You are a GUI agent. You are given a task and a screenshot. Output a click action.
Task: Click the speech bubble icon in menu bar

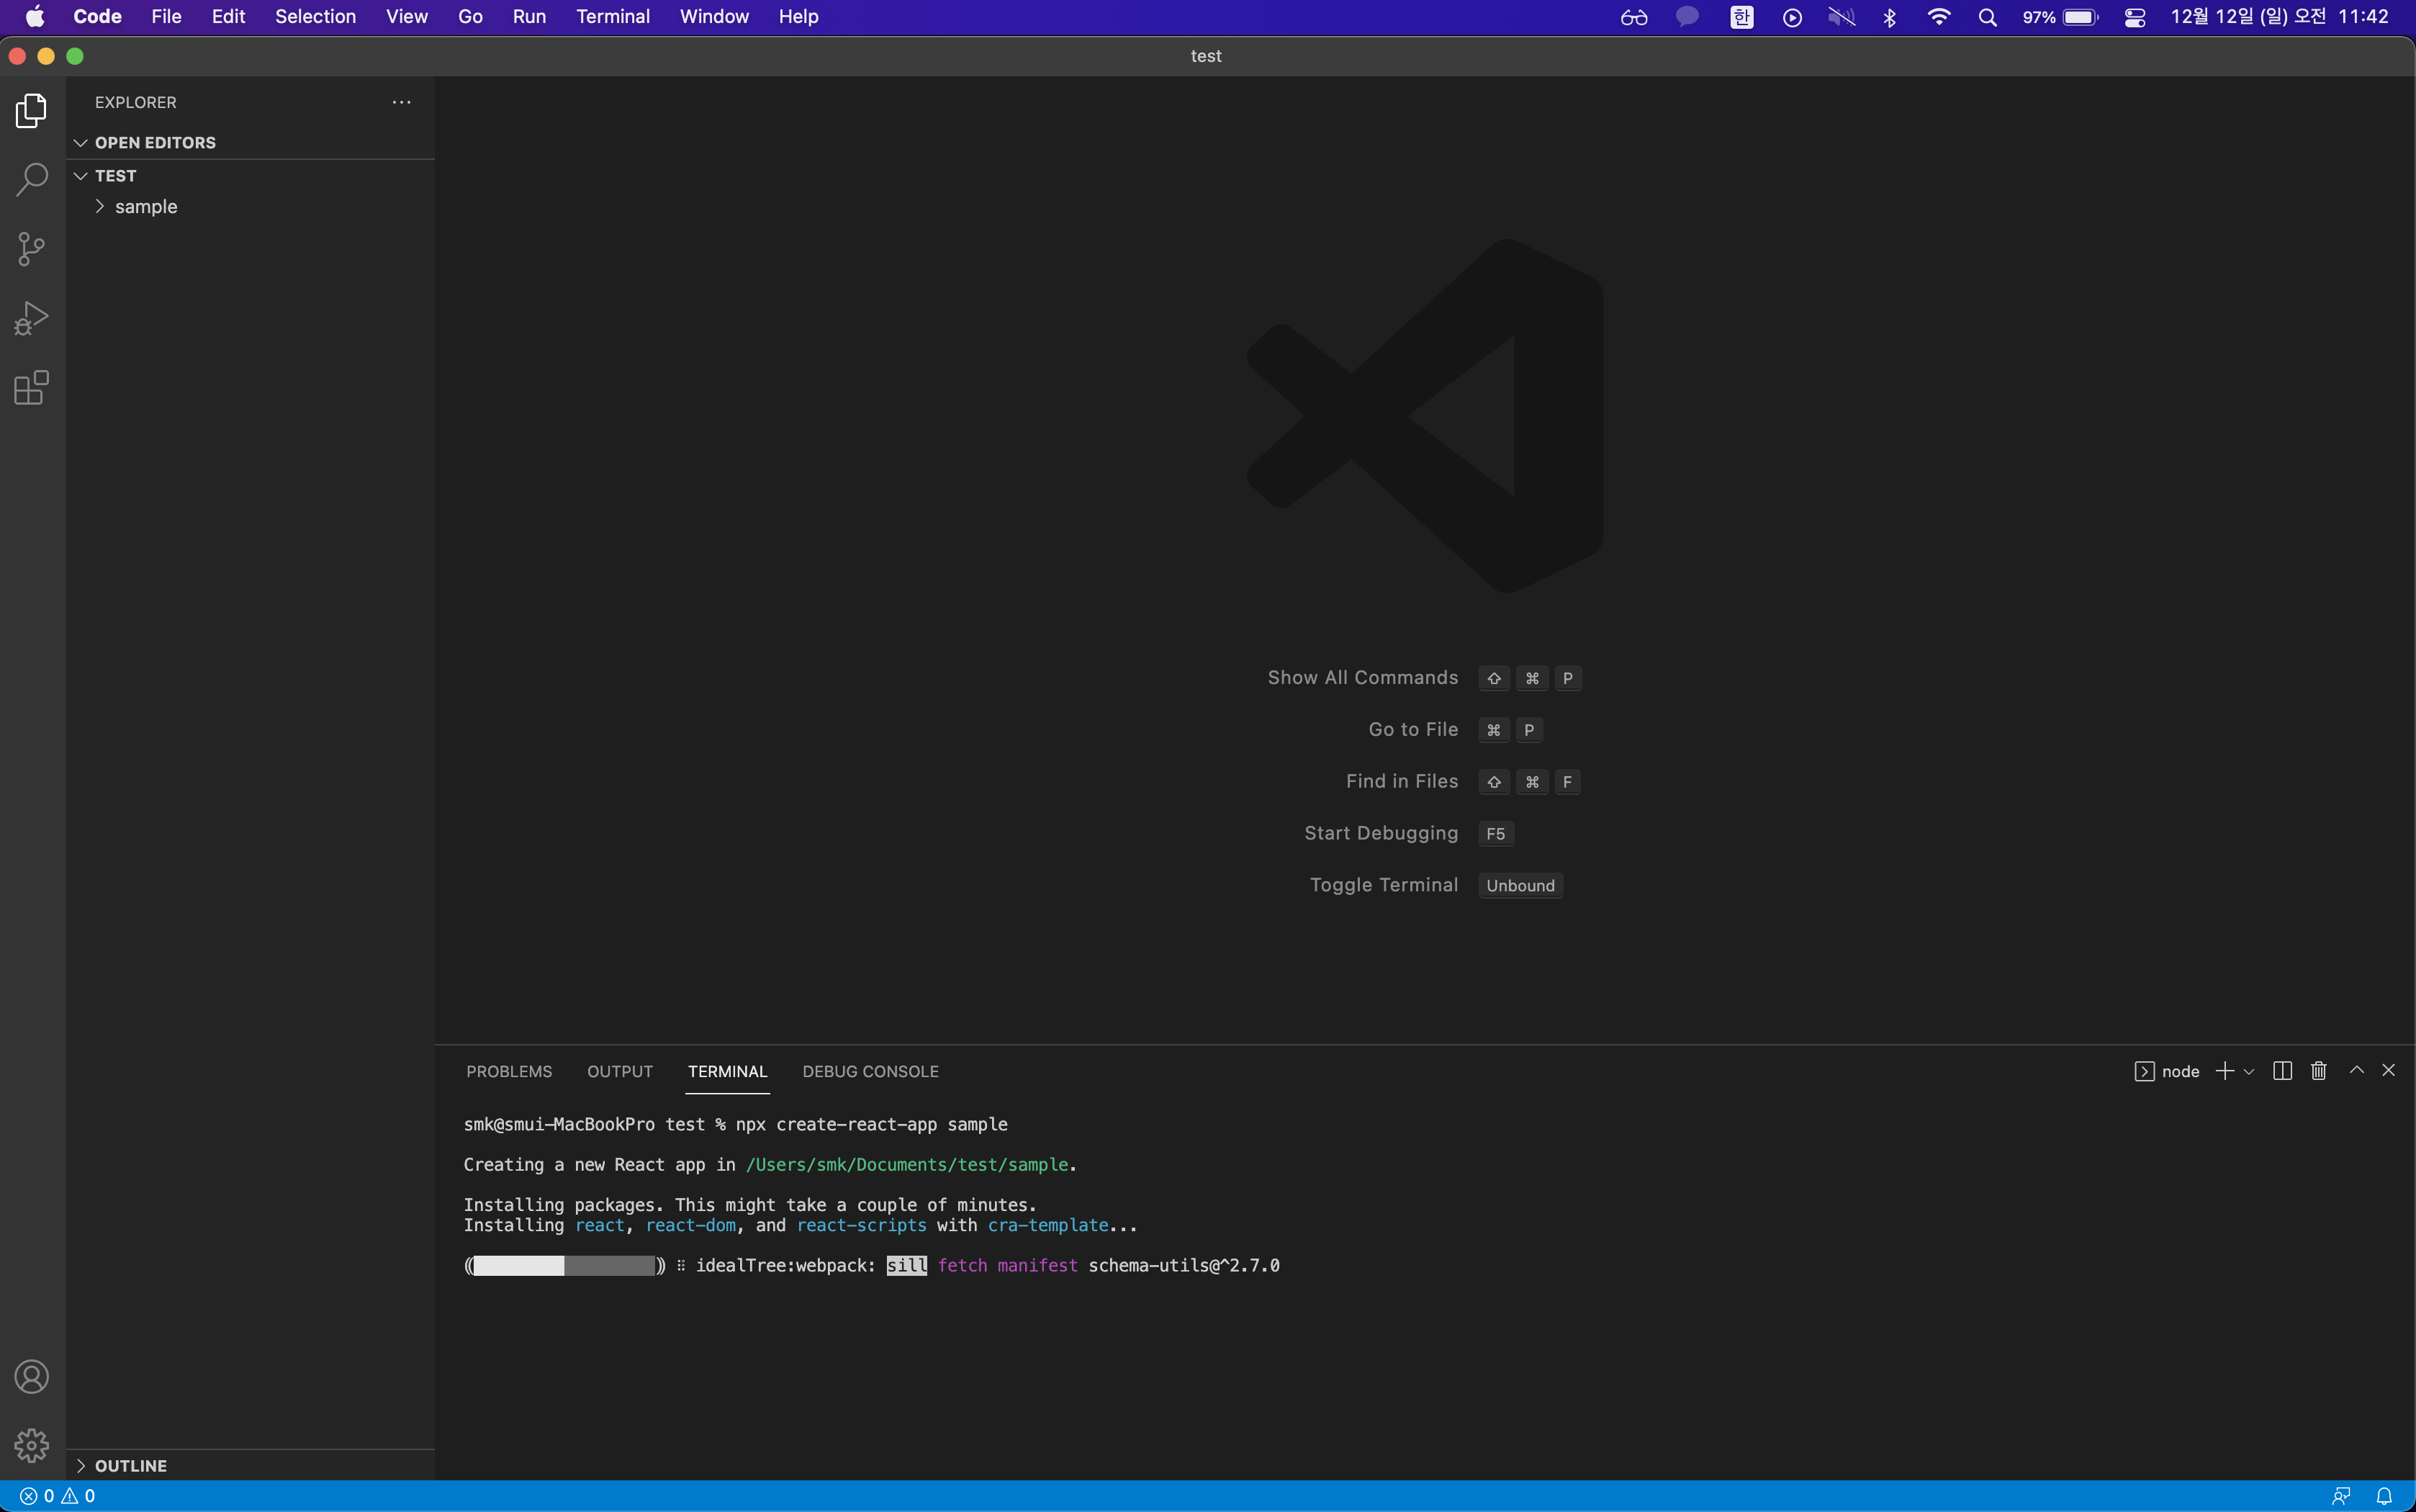1687,17
